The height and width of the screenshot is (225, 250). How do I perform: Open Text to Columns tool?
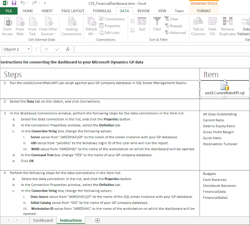pyautogui.click(x=198, y=26)
